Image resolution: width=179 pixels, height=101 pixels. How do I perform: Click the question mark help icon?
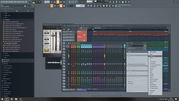pos(119,2)
